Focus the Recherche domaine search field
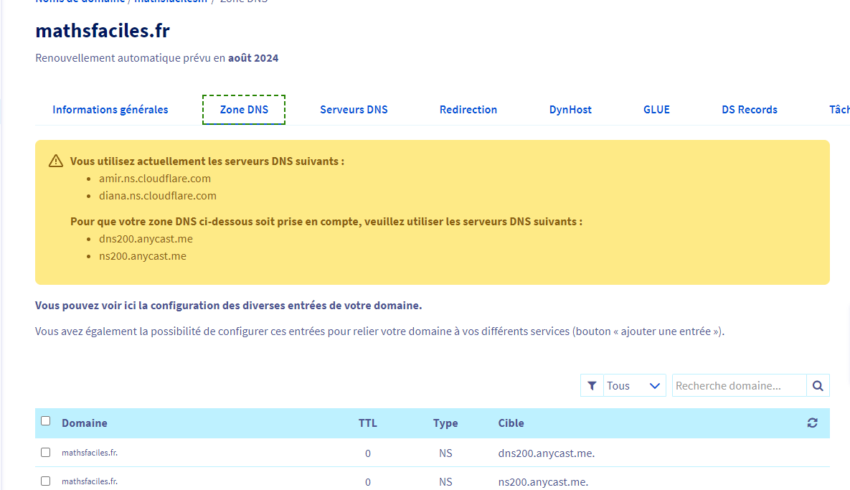850x490 pixels. pyautogui.click(x=739, y=386)
